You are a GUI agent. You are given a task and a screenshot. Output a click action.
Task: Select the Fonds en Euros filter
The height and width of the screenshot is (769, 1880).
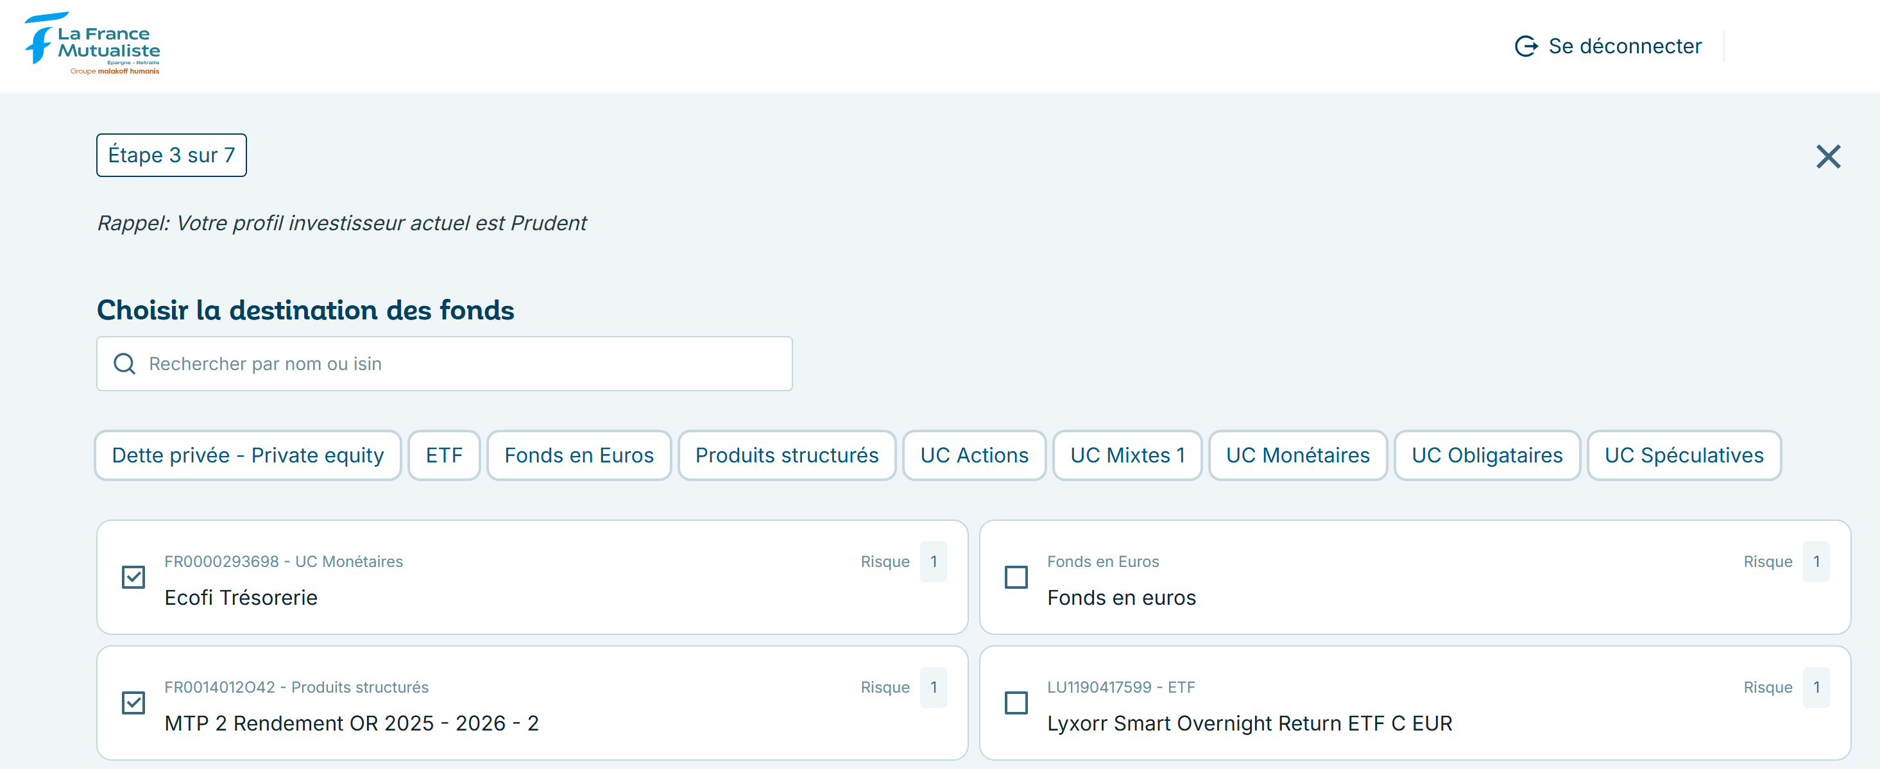(579, 455)
